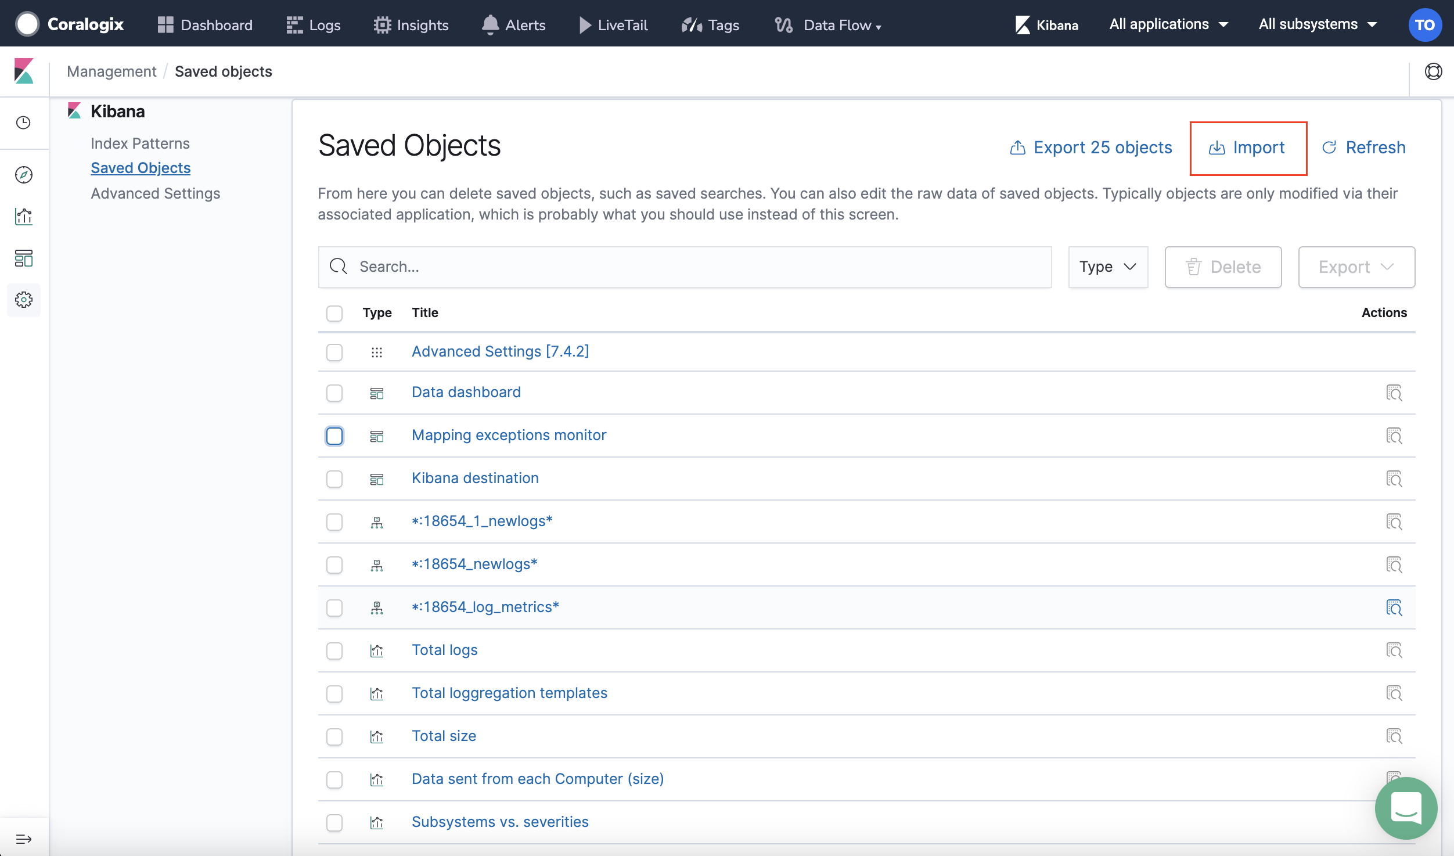This screenshot has height=856, width=1454.
Task: Open the Export dropdown button
Action: click(x=1356, y=267)
